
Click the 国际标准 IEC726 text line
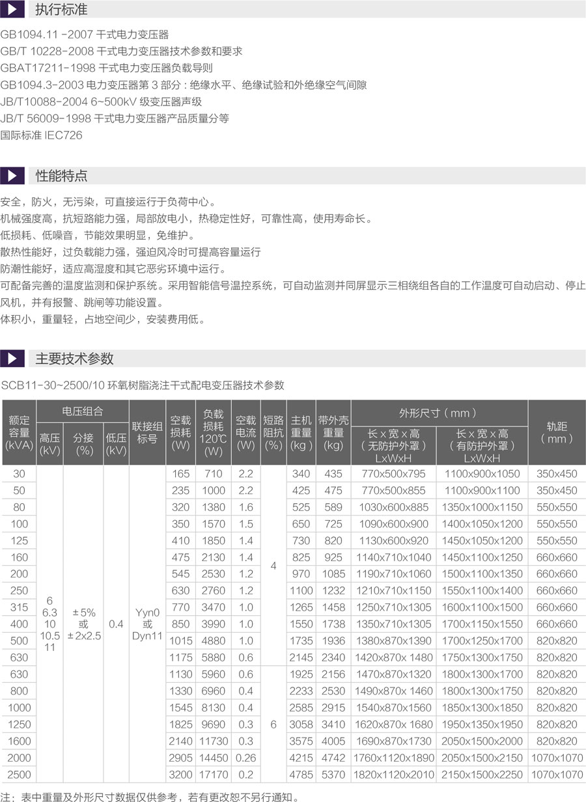pyautogui.click(x=42, y=135)
